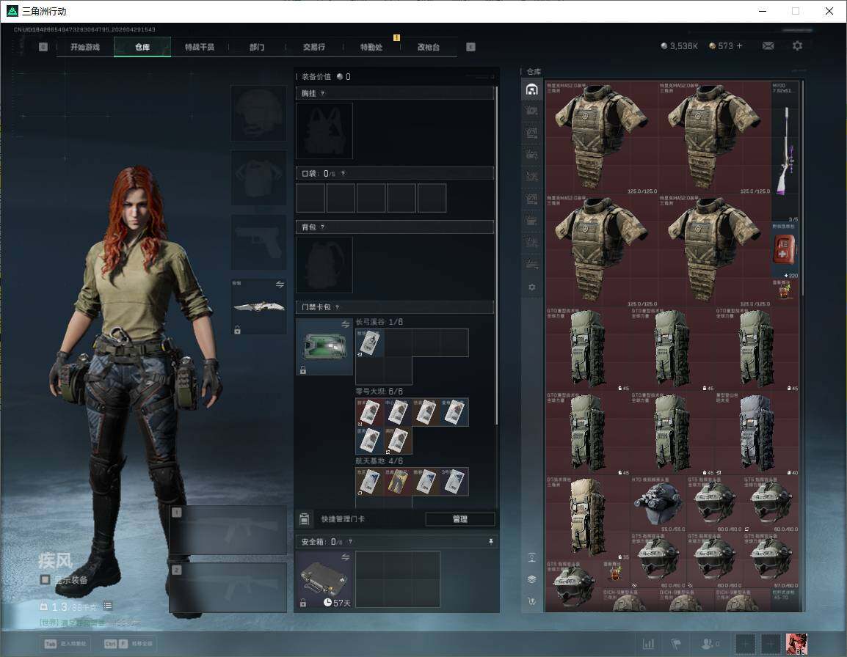Select the 仓库 tab

[x=142, y=47]
